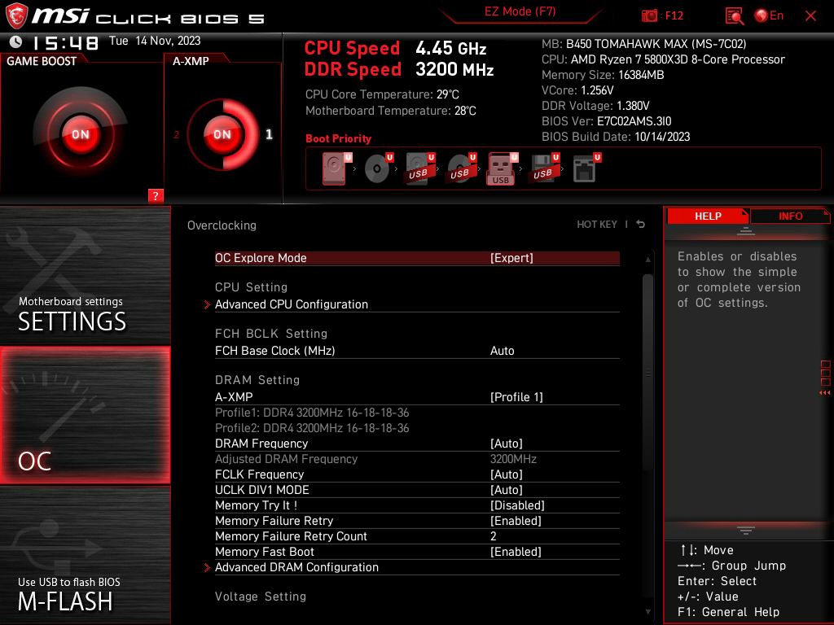Toggle Memory Fast Boot Enabled value

[516, 552]
